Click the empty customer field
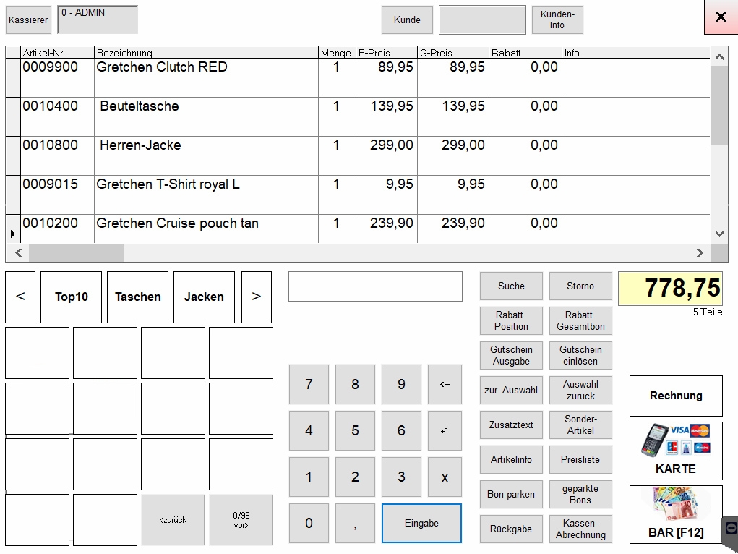 (x=482, y=20)
